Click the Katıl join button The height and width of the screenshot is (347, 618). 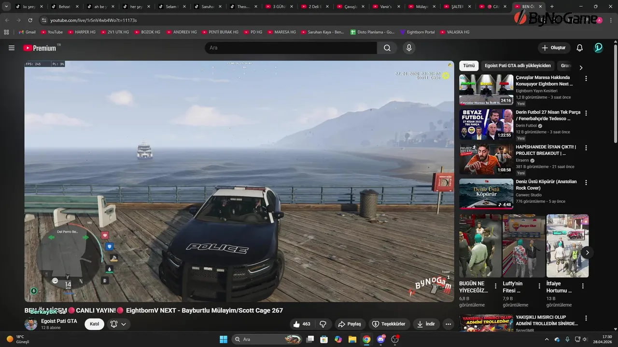pos(95,324)
